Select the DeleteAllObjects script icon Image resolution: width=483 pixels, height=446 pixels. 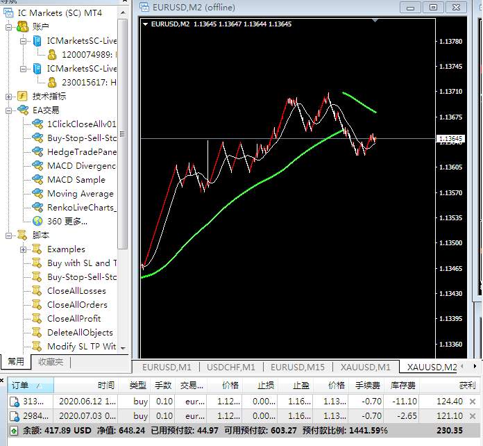click(x=37, y=332)
